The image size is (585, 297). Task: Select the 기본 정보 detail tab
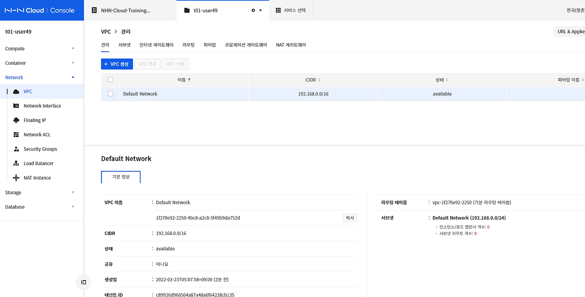(121, 177)
